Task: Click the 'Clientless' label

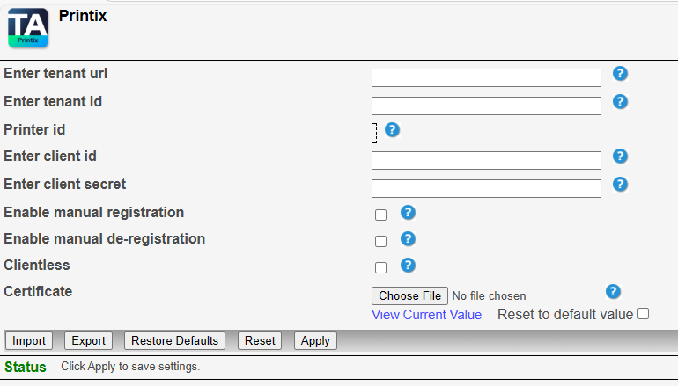Action: 37,266
